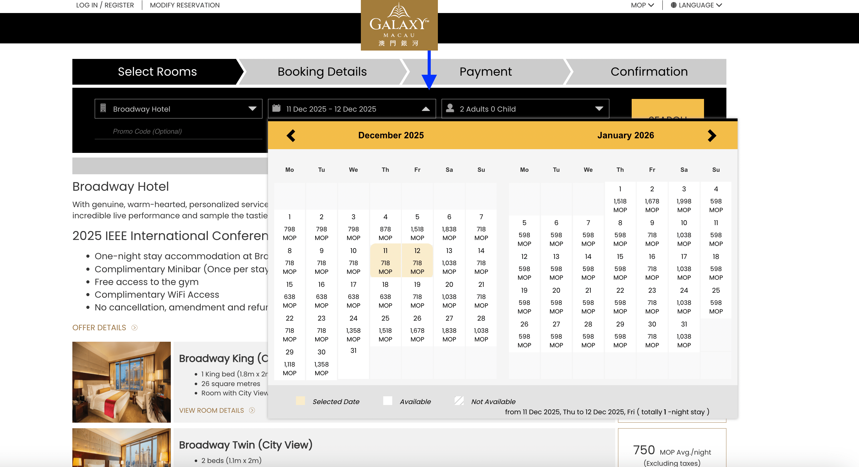Select December 4 at 878 MOP
The height and width of the screenshot is (467, 859).
coord(385,227)
